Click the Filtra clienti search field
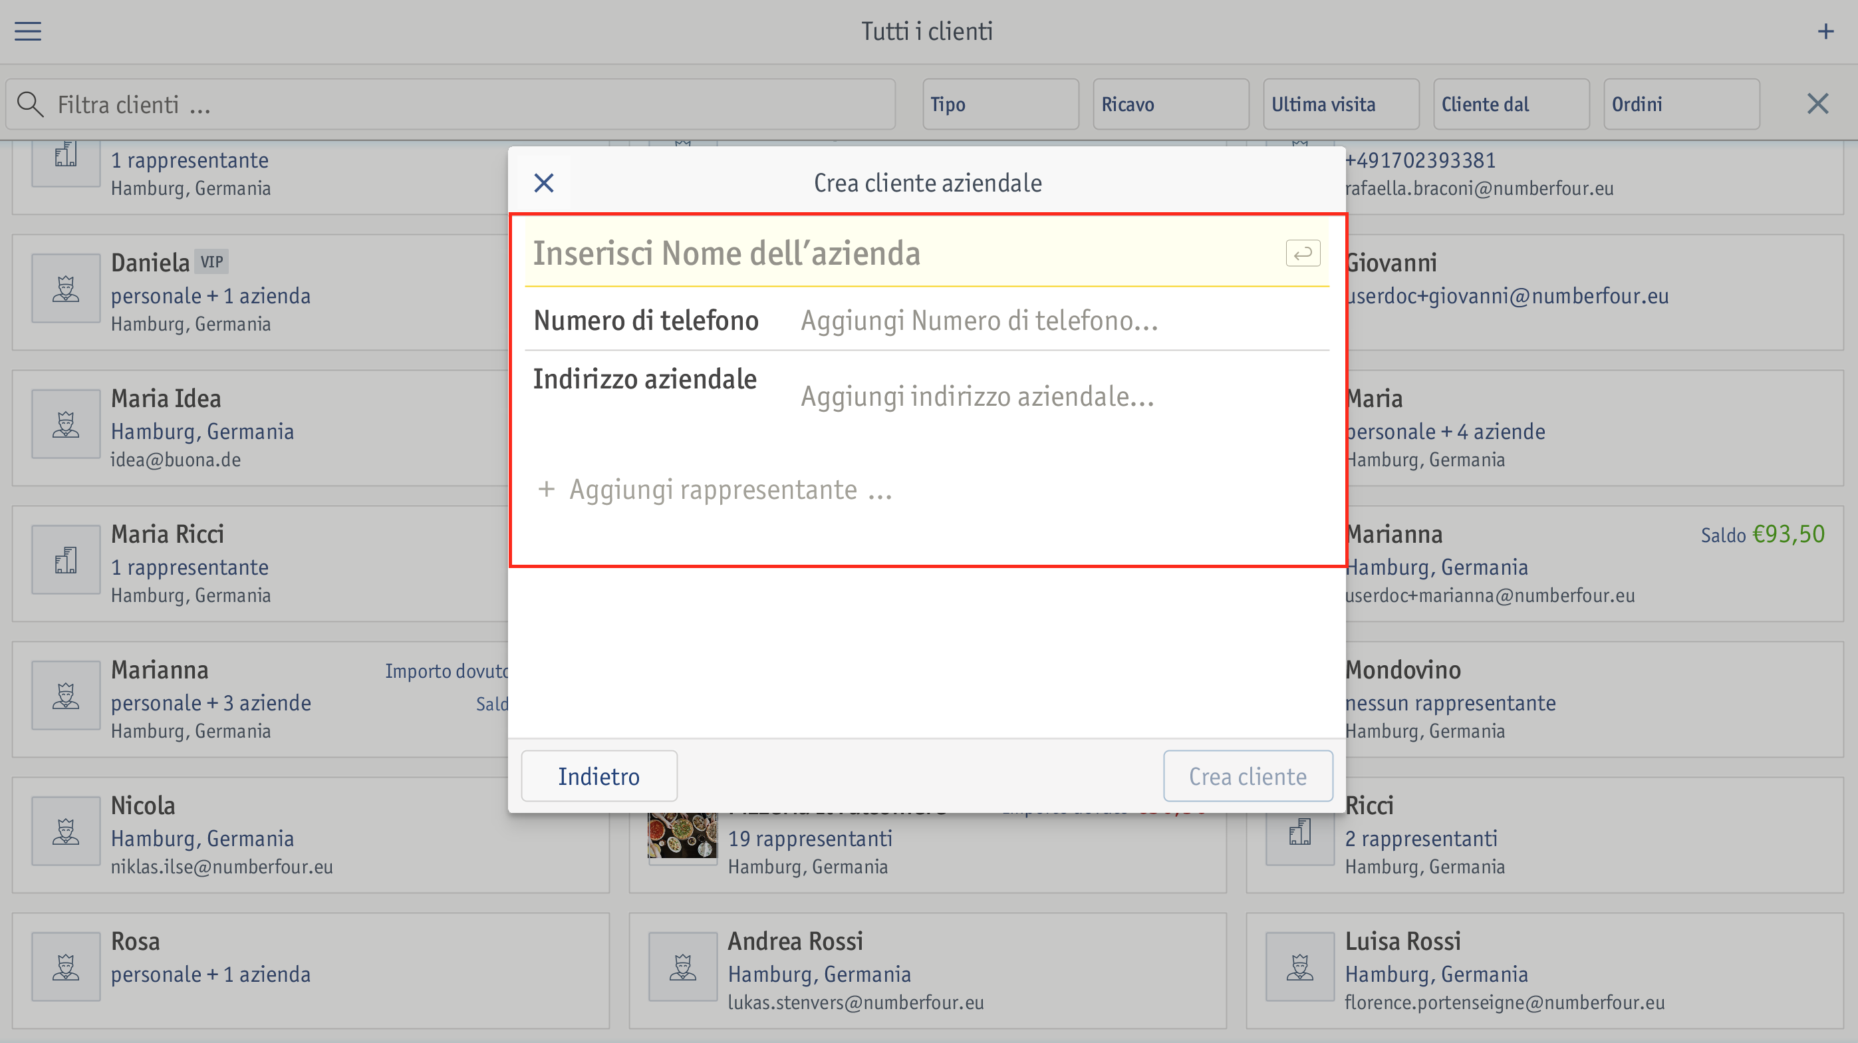The height and width of the screenshot is (1043, 1858). coord(451,104)
